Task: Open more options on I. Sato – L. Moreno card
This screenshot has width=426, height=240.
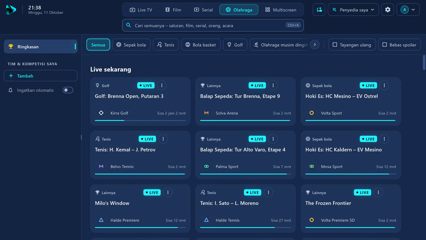Action: coord(268,192)
